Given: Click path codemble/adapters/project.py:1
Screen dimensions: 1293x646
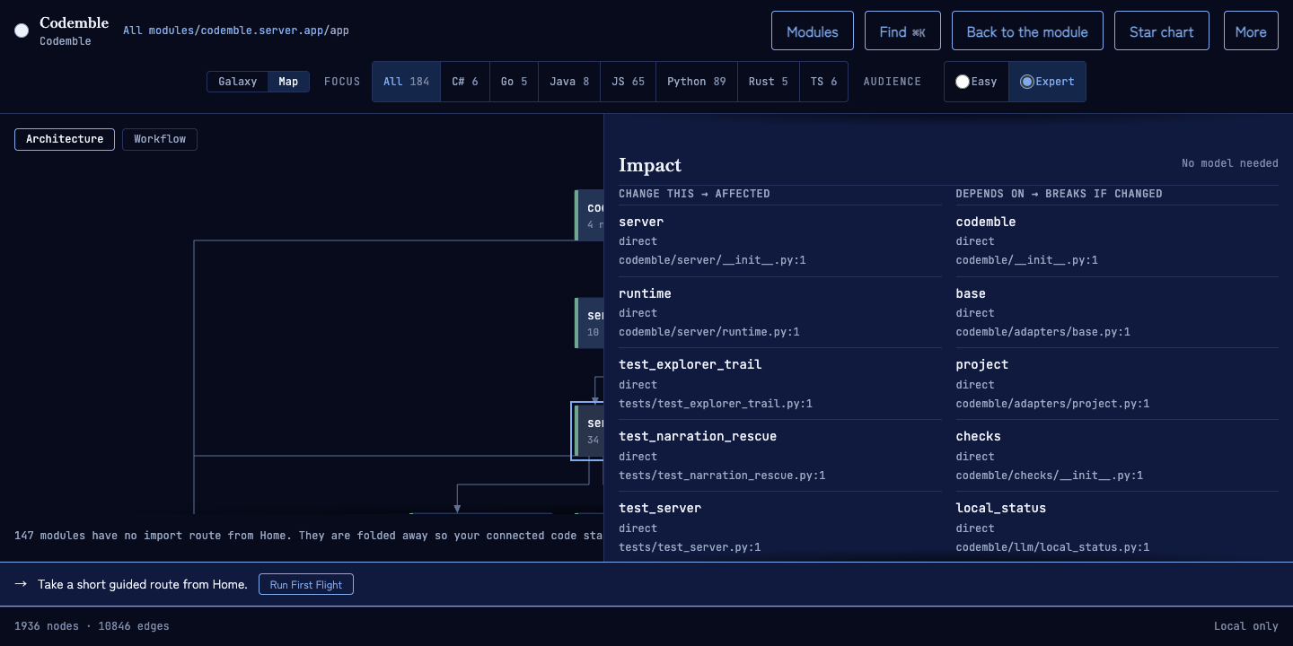Looking at the screenshot, I should pos(1052,404).
